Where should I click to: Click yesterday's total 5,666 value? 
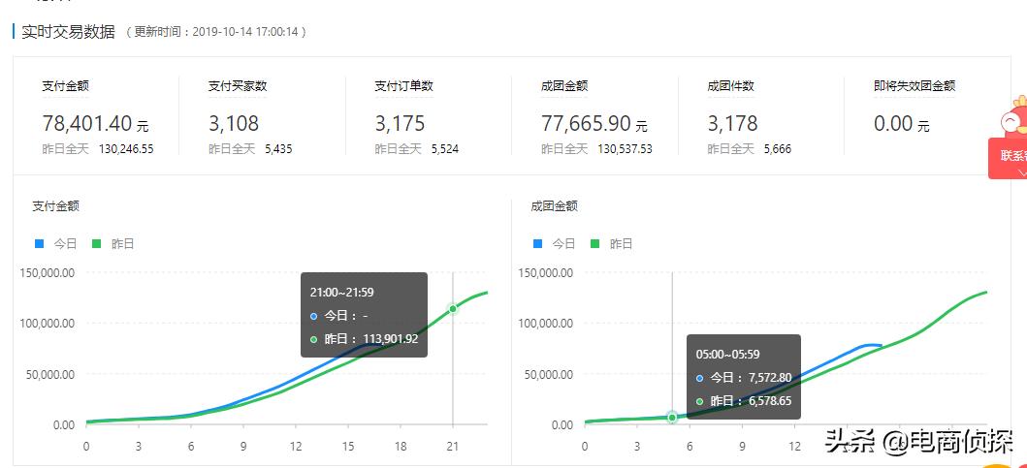click(778, 149)
